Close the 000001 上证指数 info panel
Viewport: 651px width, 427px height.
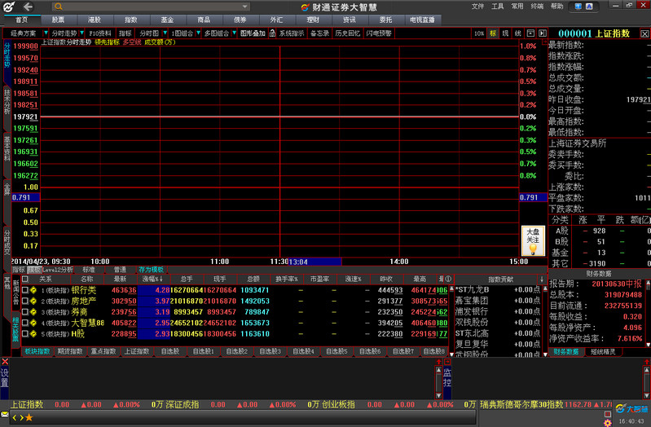click(x=644, y=34)
